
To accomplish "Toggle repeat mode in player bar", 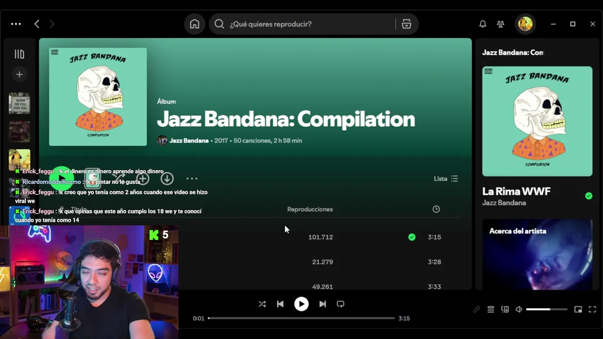I will 341,304.
